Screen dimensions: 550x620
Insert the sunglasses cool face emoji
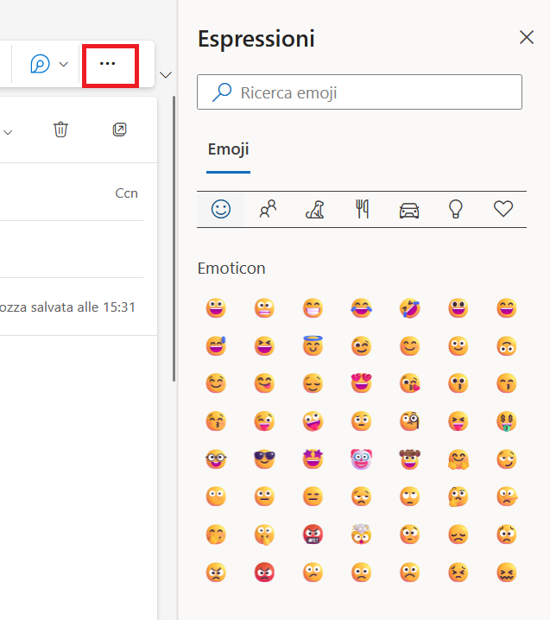click(x=264, y=459)
